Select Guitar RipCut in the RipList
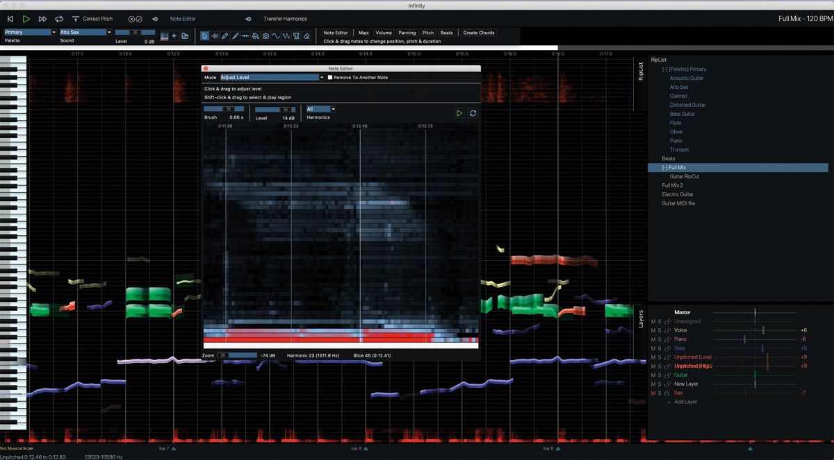Screen dimensions: 834x460 tap(685, 176)
